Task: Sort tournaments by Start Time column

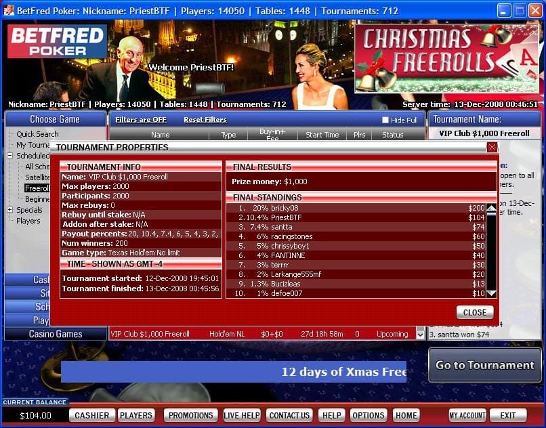Action: [322, 135]
